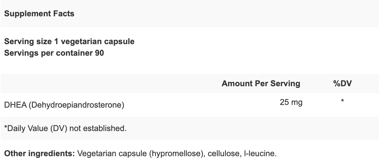Viewport: 379px width, 165px height.
Task: Click the words not established in footnote
Action: [x=98, y=128]
